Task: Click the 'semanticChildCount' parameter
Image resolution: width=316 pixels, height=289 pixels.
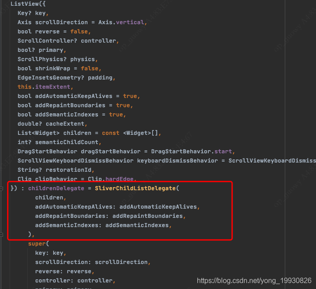Action: point(67,142)
